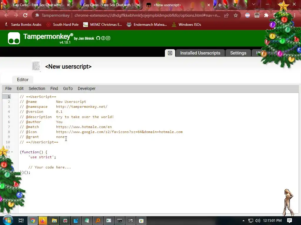
Task: Open the Tampermonkey extension toolbar icon
Action: (257, 15)
